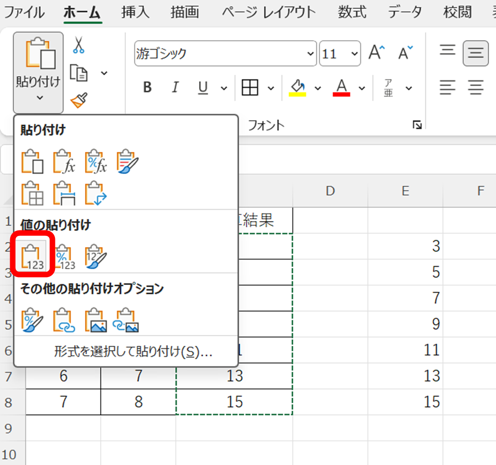This screenshot has width=496, height=465.
Task: Switch to the 数式 tab
Action: [352, 12]
